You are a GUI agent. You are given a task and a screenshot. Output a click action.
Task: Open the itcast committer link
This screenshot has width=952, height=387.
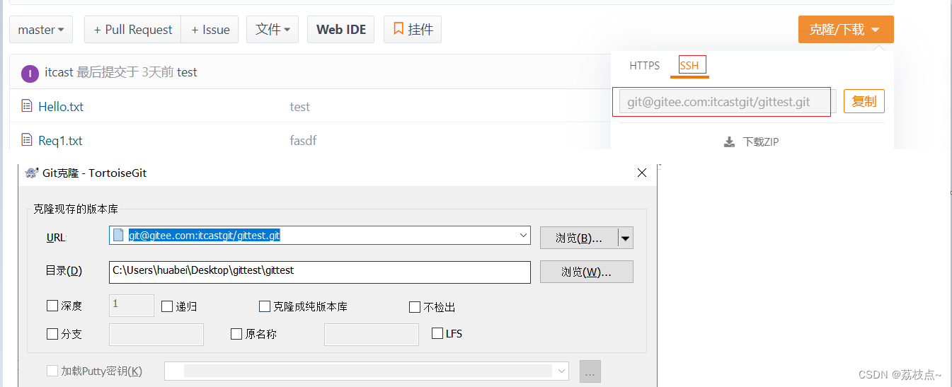point(59,72)
